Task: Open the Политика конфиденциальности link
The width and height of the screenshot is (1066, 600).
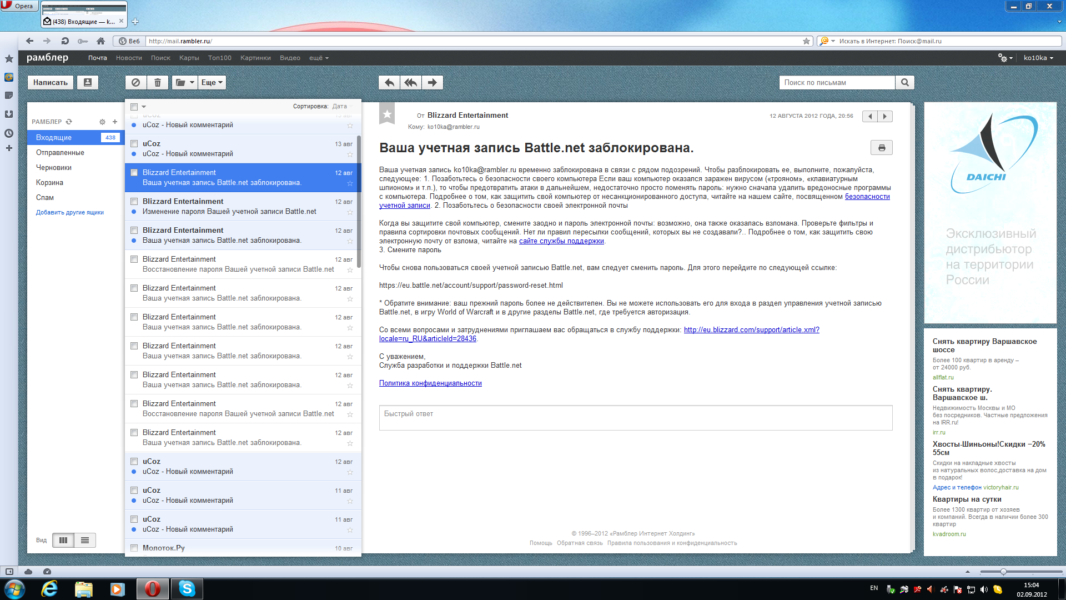Action: [430, 383]
